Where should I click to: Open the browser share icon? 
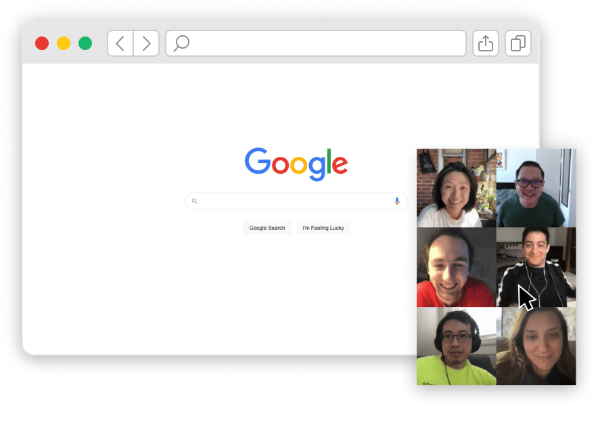(x=485, y=43)
